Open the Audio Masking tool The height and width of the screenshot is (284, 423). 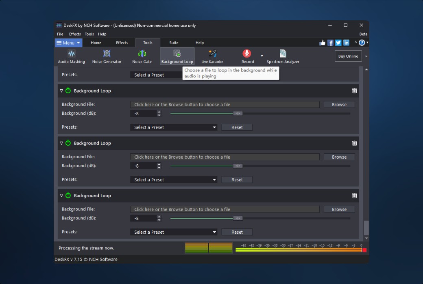click(72, 56)
